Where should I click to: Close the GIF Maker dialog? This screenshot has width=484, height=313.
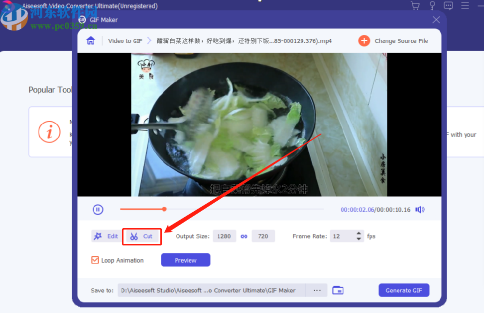(x=436, y=20)
